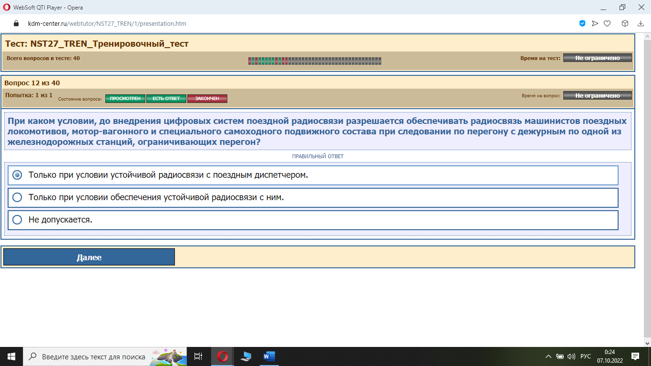Screen dimensions: 651x366
Task: Open the notification center icon
Action: tap(635, 356)
